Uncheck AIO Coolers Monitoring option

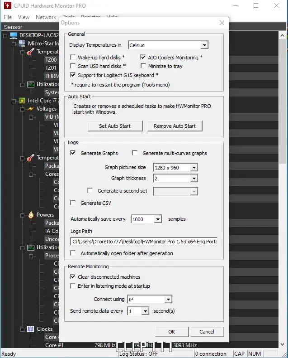click(x=143, y=58)
